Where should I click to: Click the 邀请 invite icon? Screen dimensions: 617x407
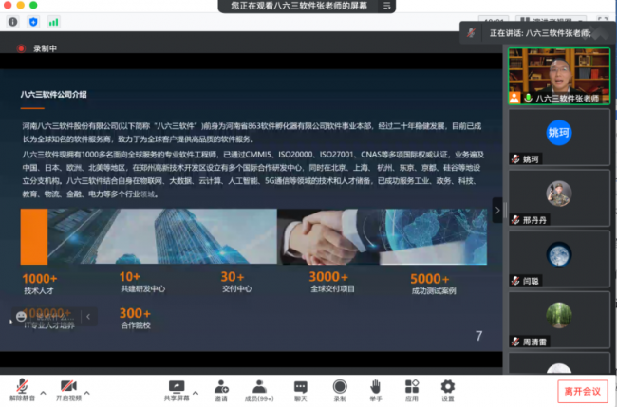pos(220,387)
